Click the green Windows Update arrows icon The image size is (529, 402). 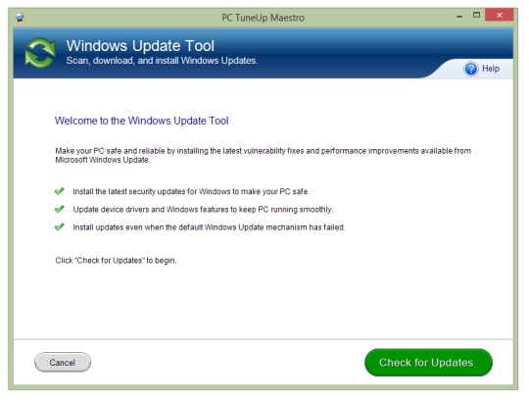point(40,53)
